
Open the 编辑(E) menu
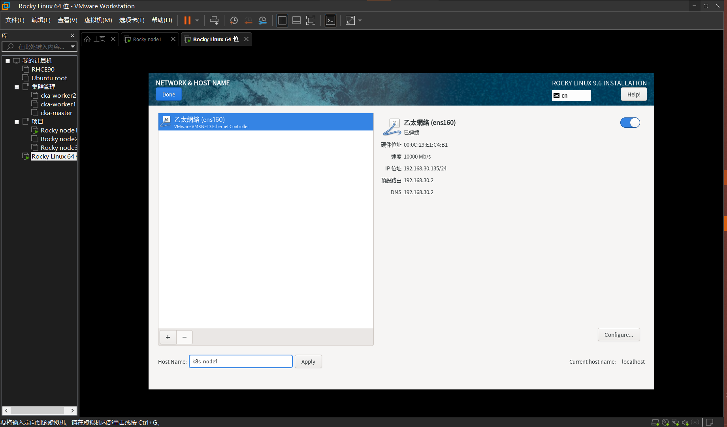click(x=41, y=20)
